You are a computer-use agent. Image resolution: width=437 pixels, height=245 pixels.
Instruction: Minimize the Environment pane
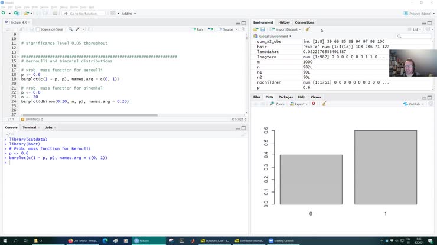(x=424, y=23)
